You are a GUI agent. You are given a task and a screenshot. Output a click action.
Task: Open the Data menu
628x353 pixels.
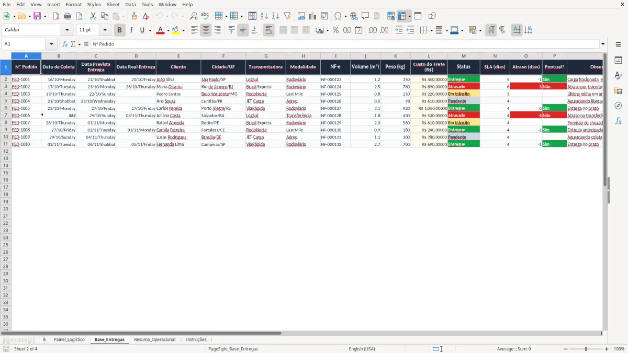tap(130, 4)
